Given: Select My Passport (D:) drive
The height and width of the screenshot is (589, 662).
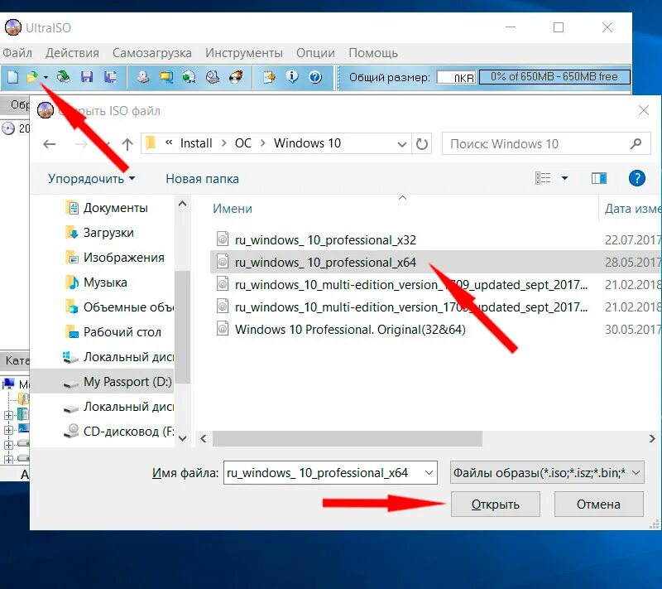Looking at the screenshot, I should [x=102, y=382].
